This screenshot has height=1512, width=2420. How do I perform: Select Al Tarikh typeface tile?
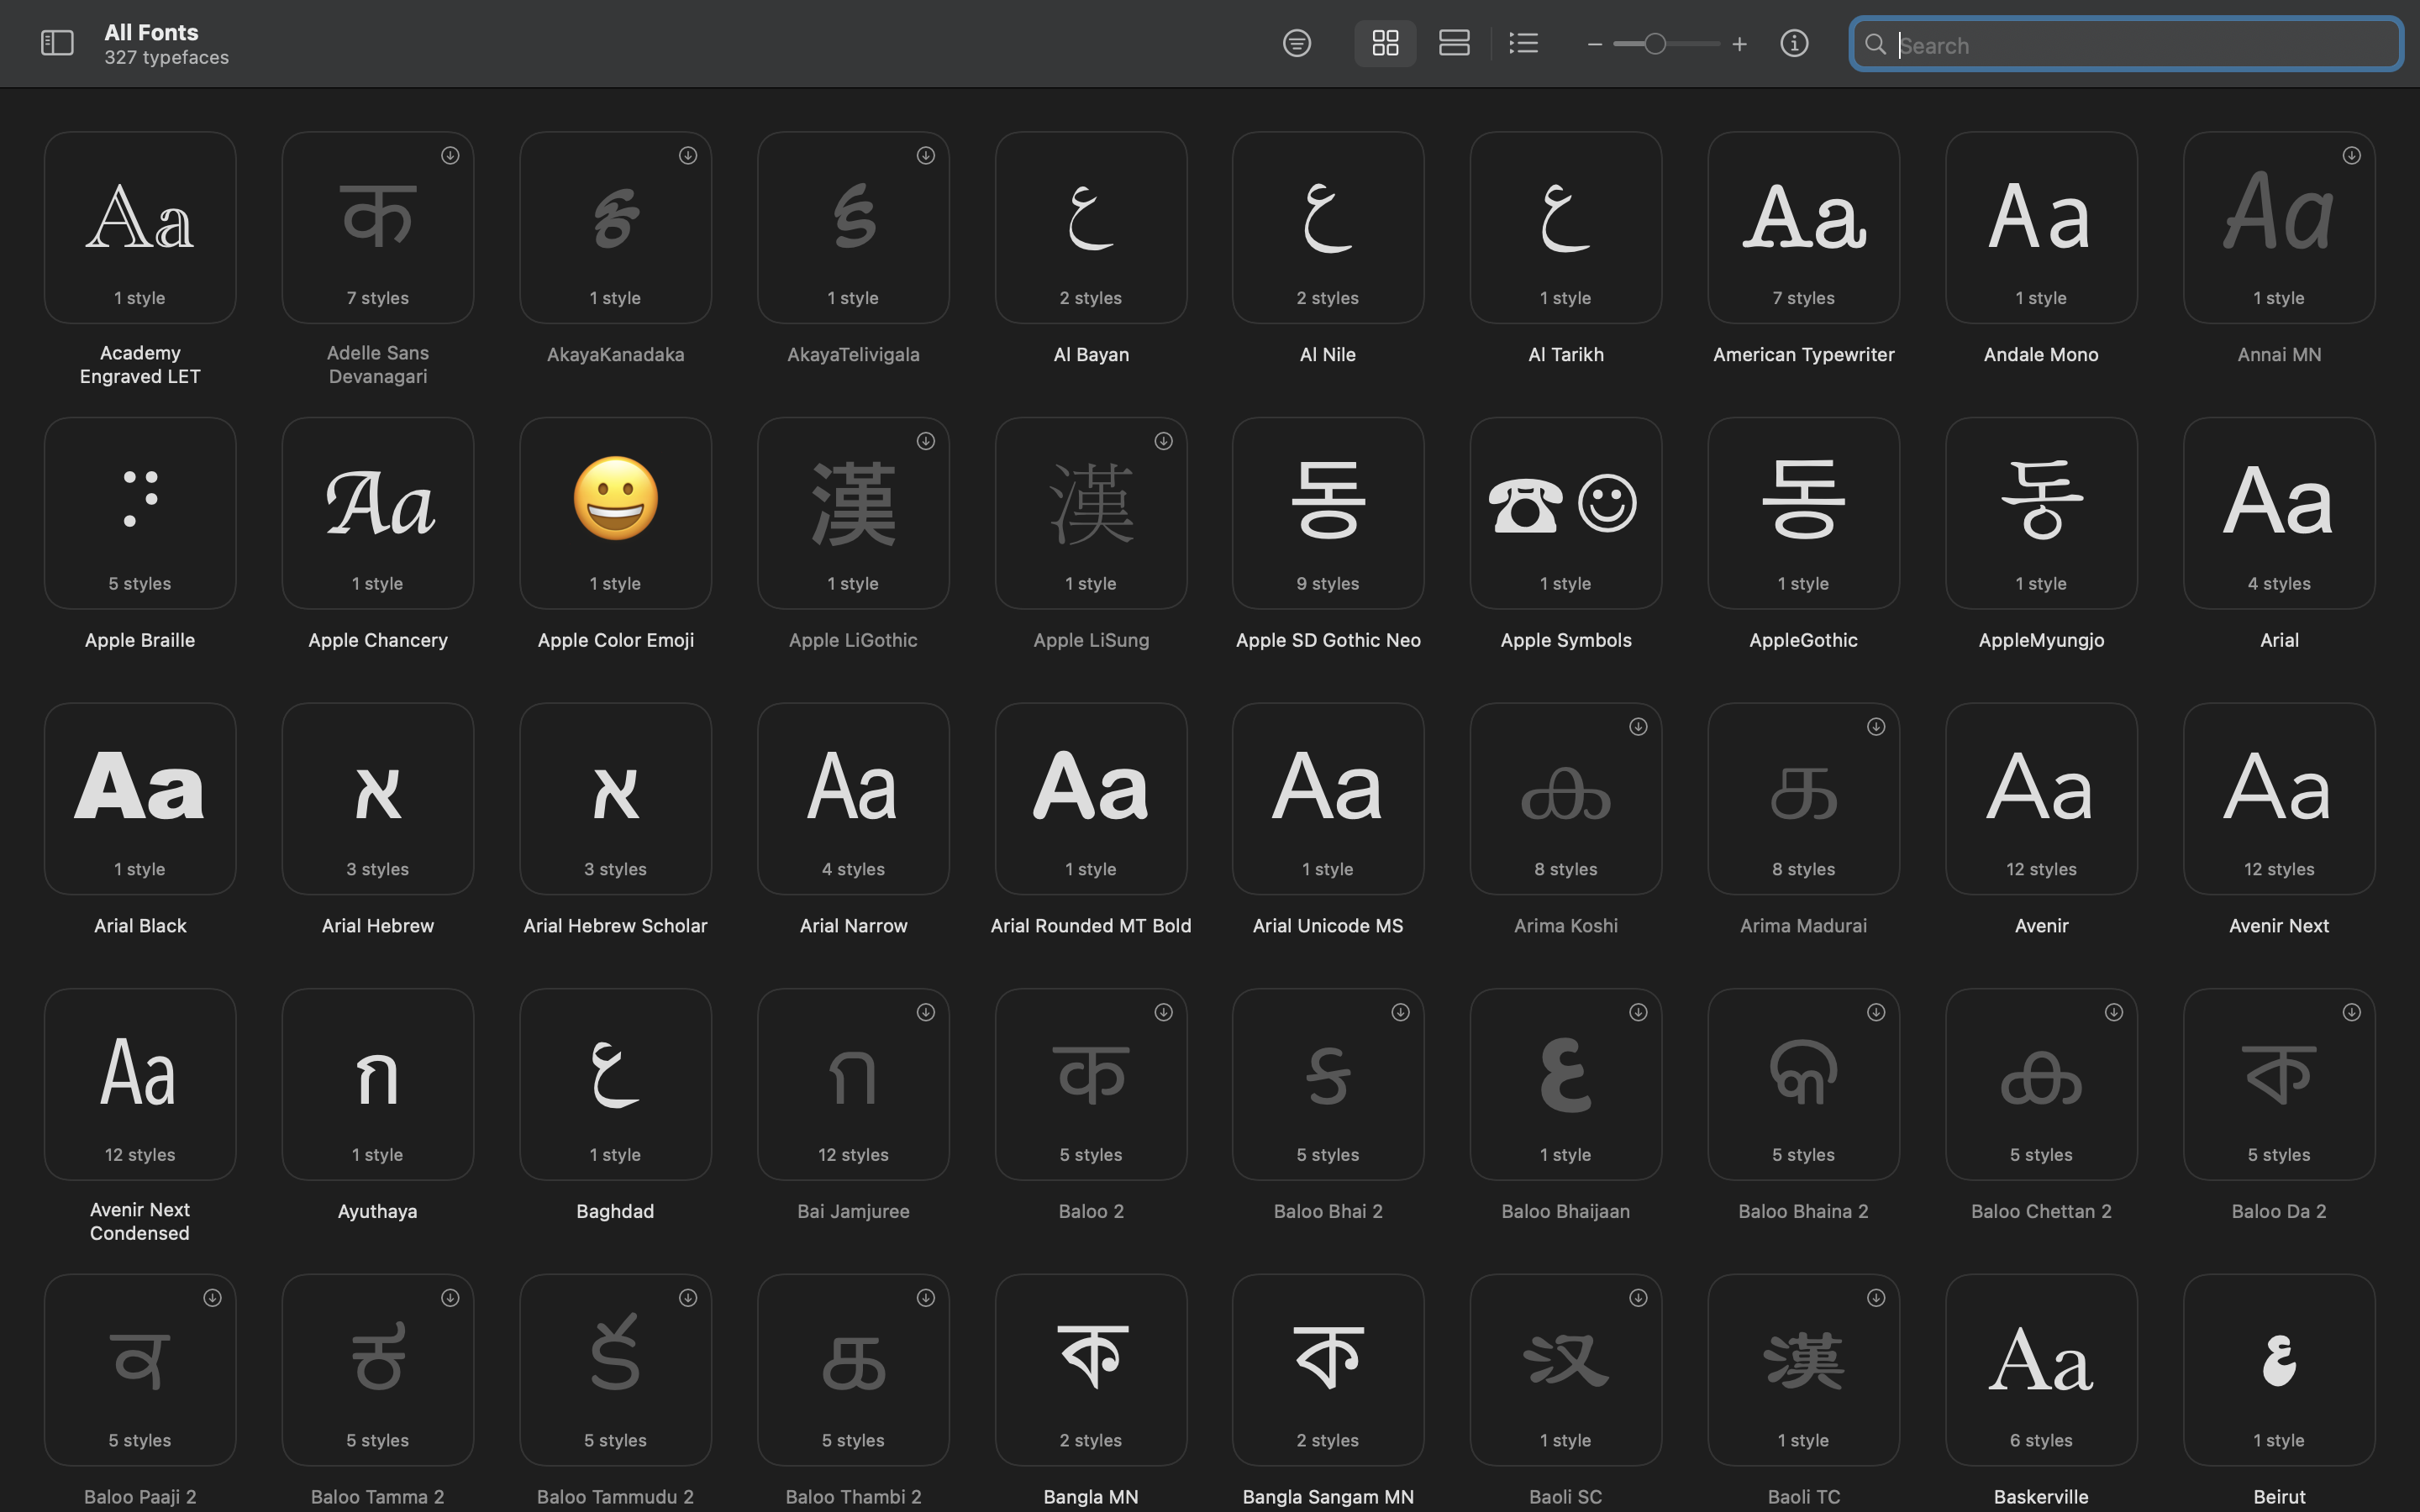[1566, 227]
